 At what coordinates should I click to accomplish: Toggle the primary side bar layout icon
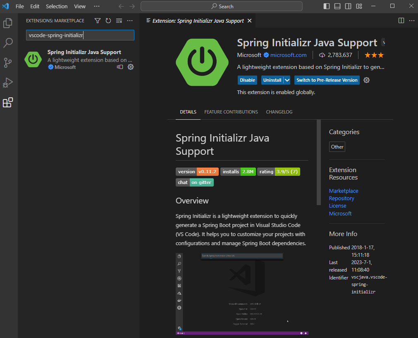(327, 6)
